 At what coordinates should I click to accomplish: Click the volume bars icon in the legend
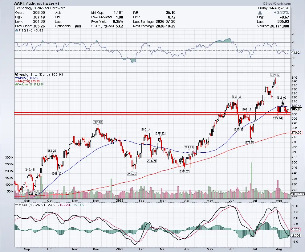click(x=17, y=84)
